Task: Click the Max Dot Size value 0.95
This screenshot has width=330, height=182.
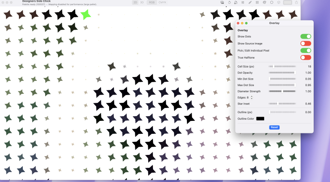Action: pyautogui.click(x=308, y=85)
